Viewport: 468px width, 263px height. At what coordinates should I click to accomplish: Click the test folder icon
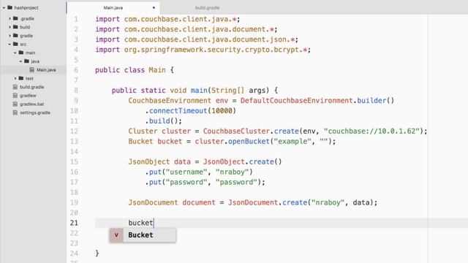[x=21, y=78]
